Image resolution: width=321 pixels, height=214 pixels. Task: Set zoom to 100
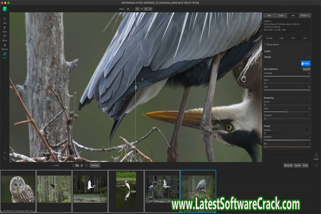[141, 9]
